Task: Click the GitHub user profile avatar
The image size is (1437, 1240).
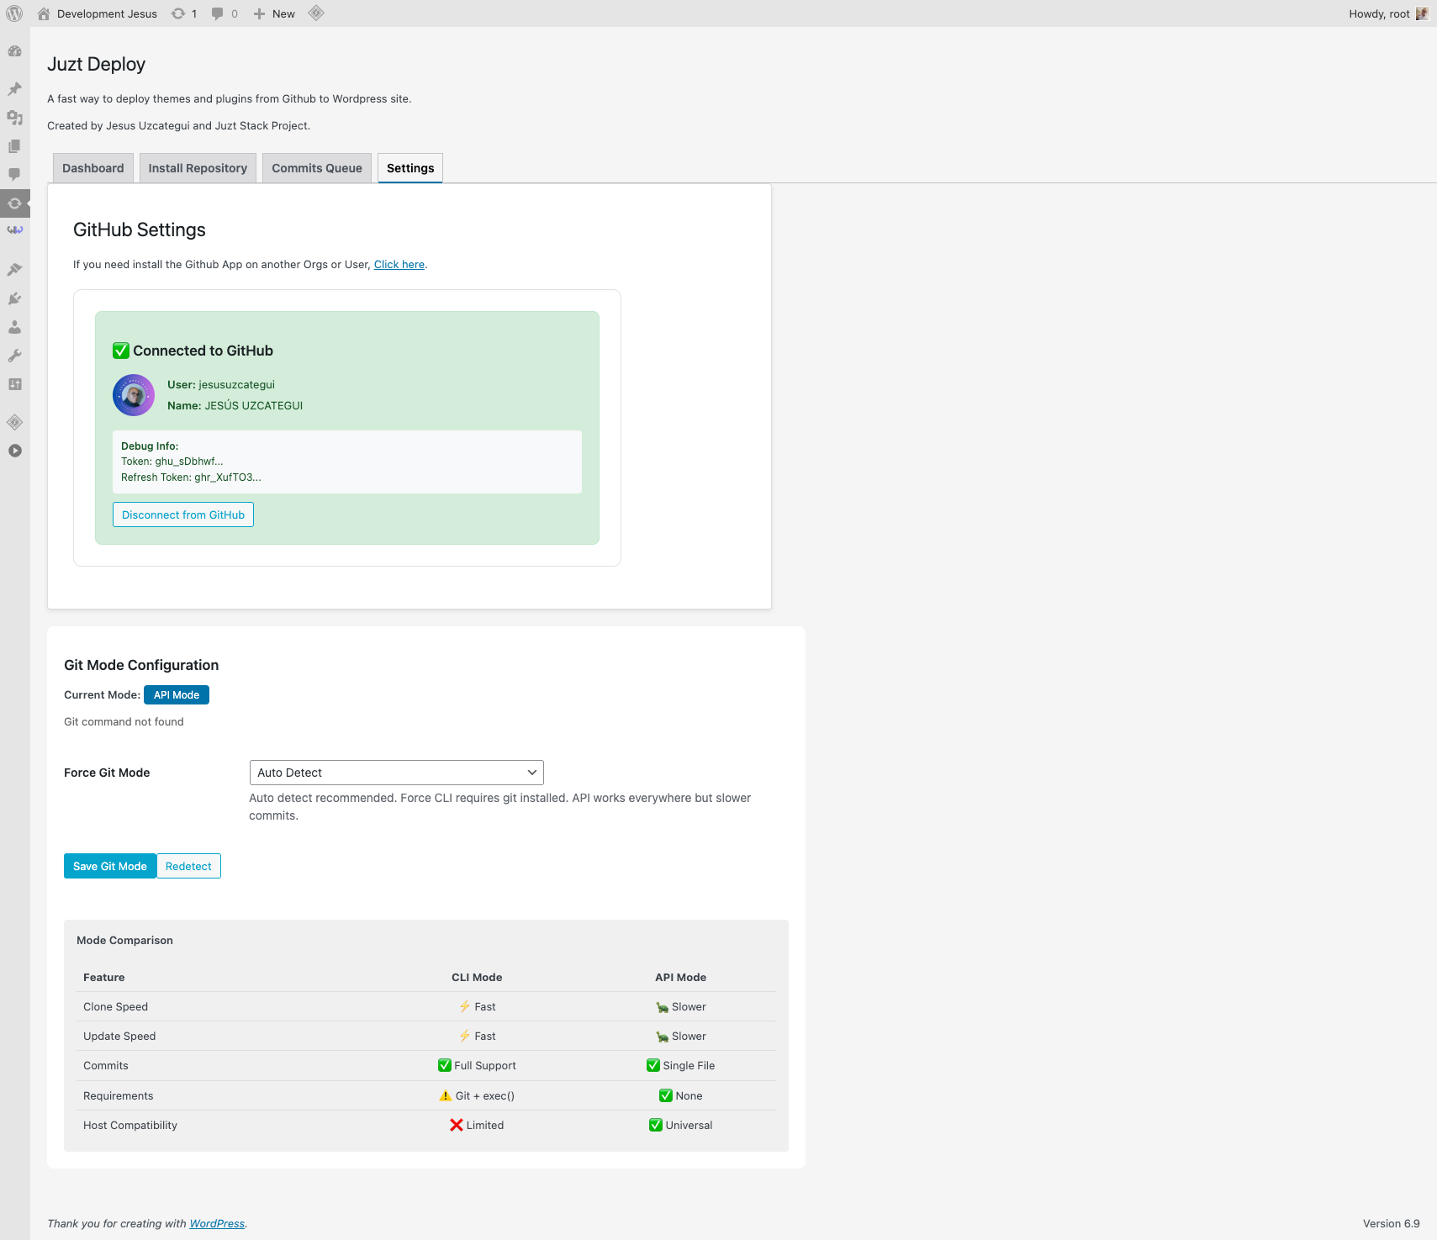Action: [x=134, y=395]
